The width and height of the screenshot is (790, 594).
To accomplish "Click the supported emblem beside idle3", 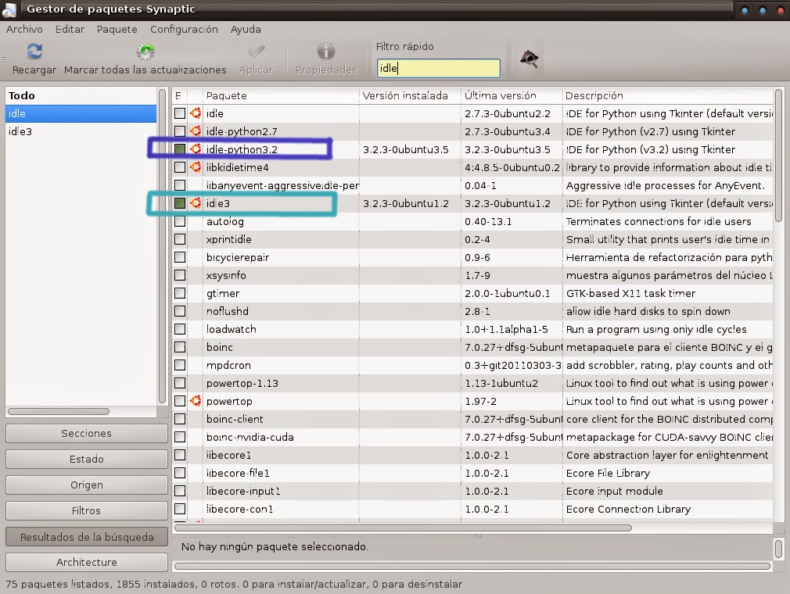I will tap(194, 203).
